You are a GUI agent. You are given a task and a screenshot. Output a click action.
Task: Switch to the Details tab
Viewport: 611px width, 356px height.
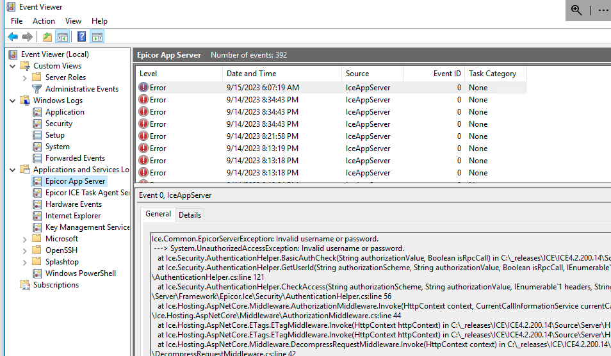pyautogui.click(x=190, y=215)
